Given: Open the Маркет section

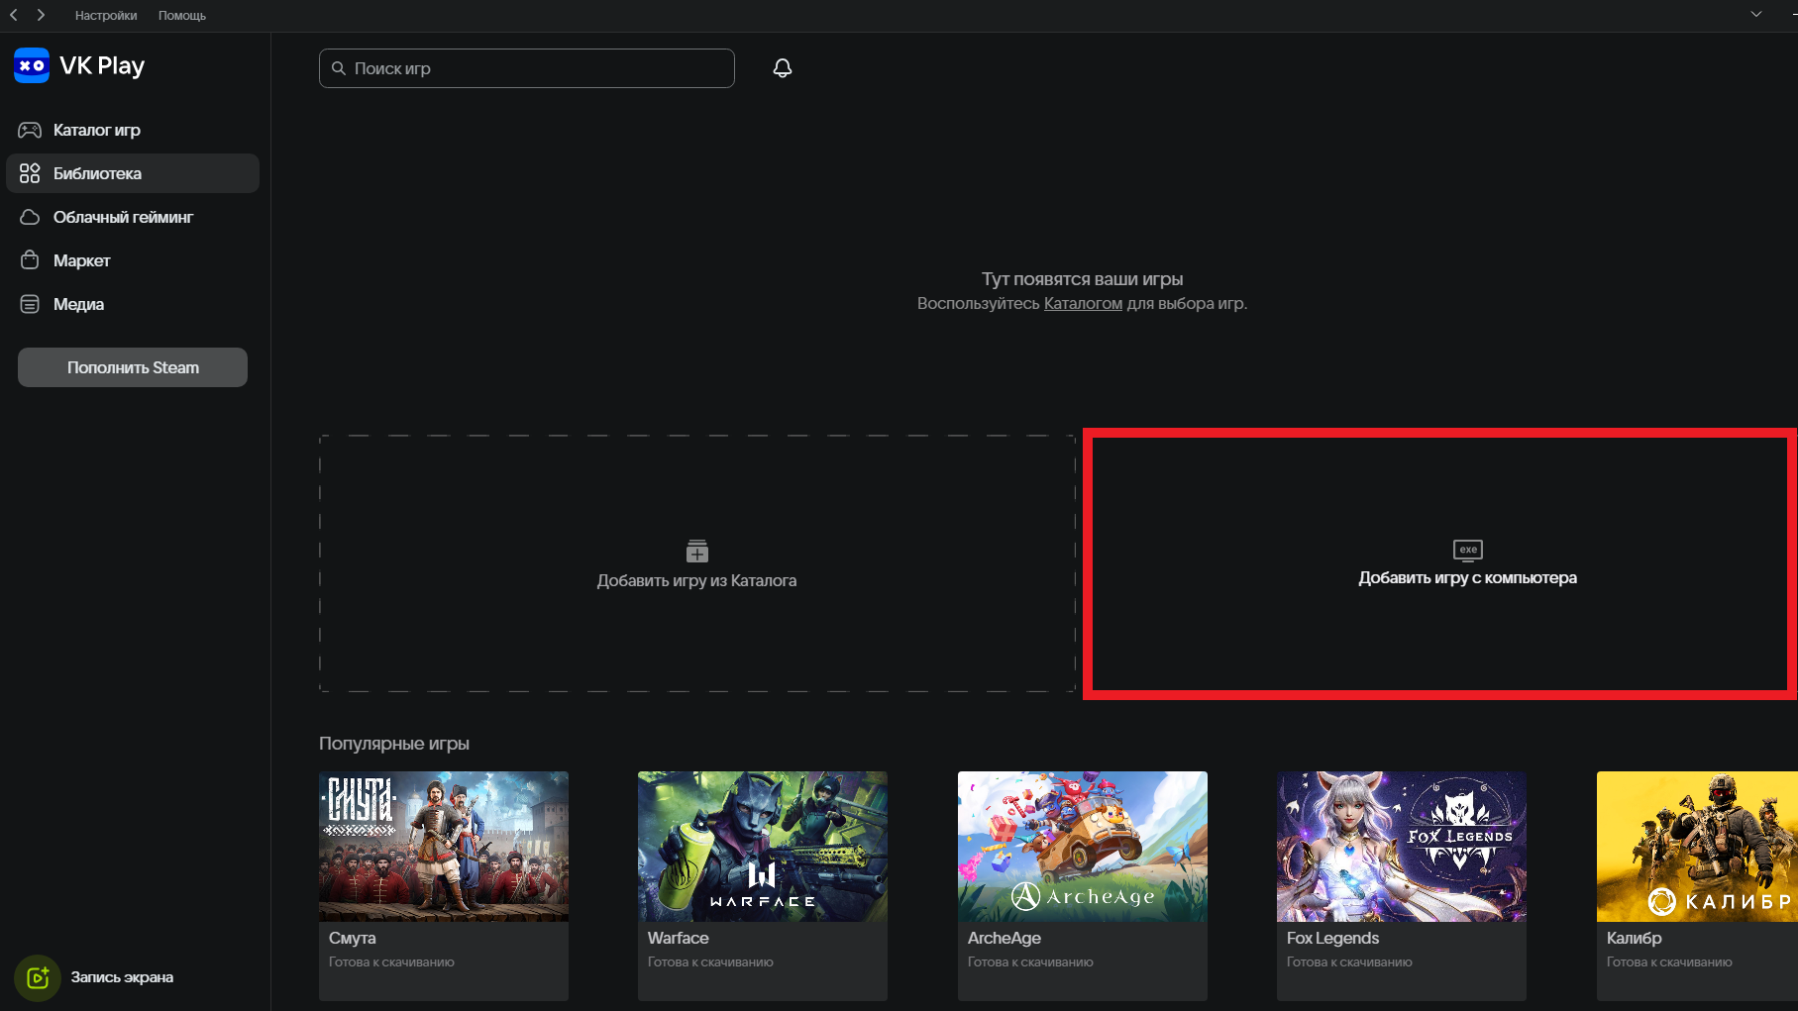Looking at the screenshot, I should (x=133, y=260).
